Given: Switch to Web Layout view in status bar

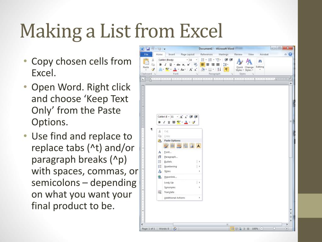Looking at the screenshot, I should coord(240,229).
